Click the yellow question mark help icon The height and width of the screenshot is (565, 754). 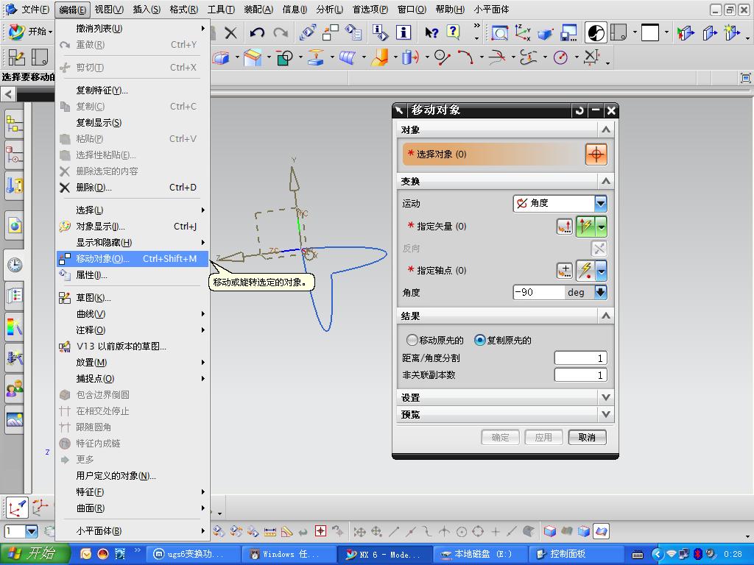point(453,32)
